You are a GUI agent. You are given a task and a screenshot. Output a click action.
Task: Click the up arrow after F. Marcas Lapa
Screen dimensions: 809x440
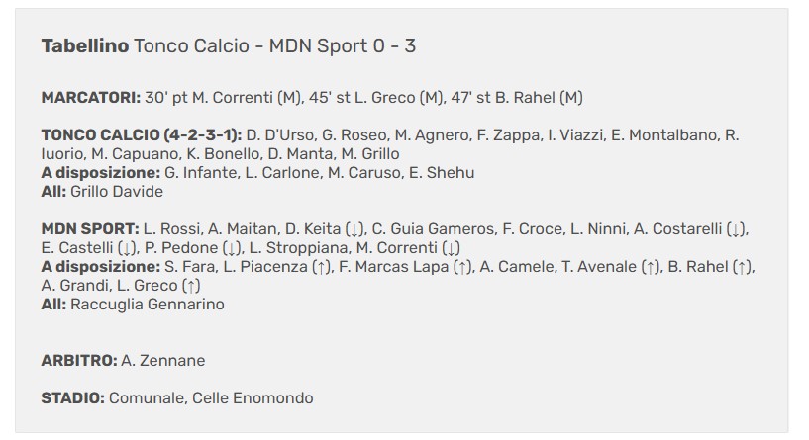tap(462, 267)
